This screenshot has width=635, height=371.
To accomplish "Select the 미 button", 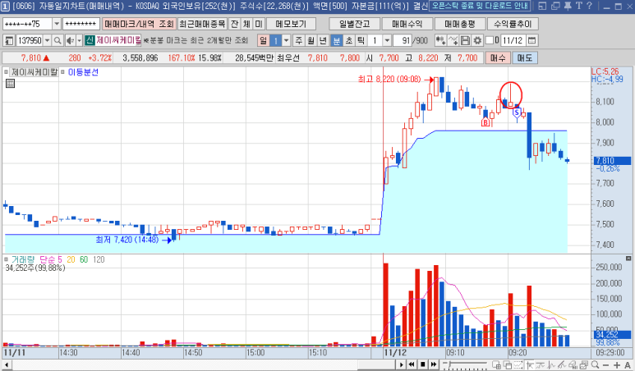I will (259, 25).
